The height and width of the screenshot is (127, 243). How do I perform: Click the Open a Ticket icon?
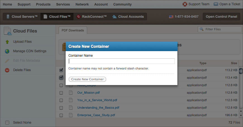click(x=216, y=4)
